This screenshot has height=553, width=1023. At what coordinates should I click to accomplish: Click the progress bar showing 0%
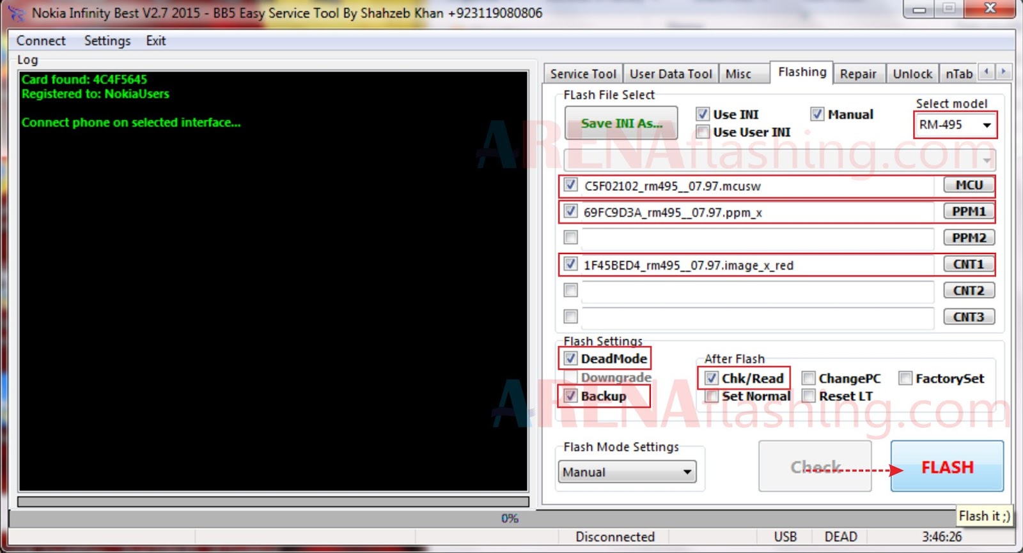coord(510,519)
